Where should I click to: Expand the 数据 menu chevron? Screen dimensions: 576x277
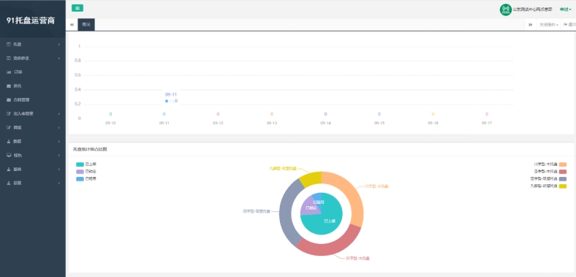(59, 142)
